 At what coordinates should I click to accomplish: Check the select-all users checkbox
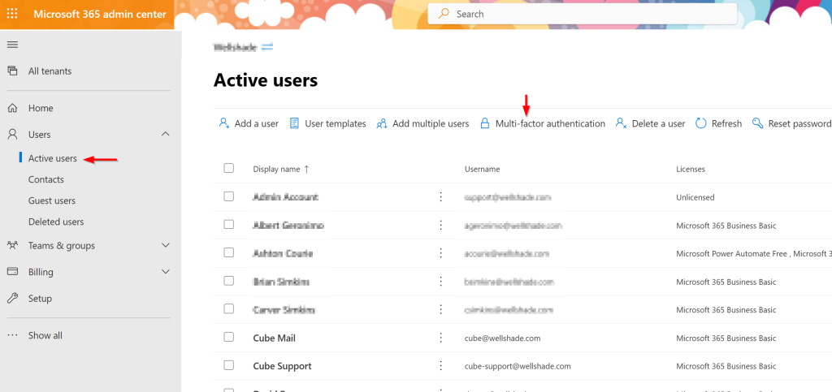point(228,168)
